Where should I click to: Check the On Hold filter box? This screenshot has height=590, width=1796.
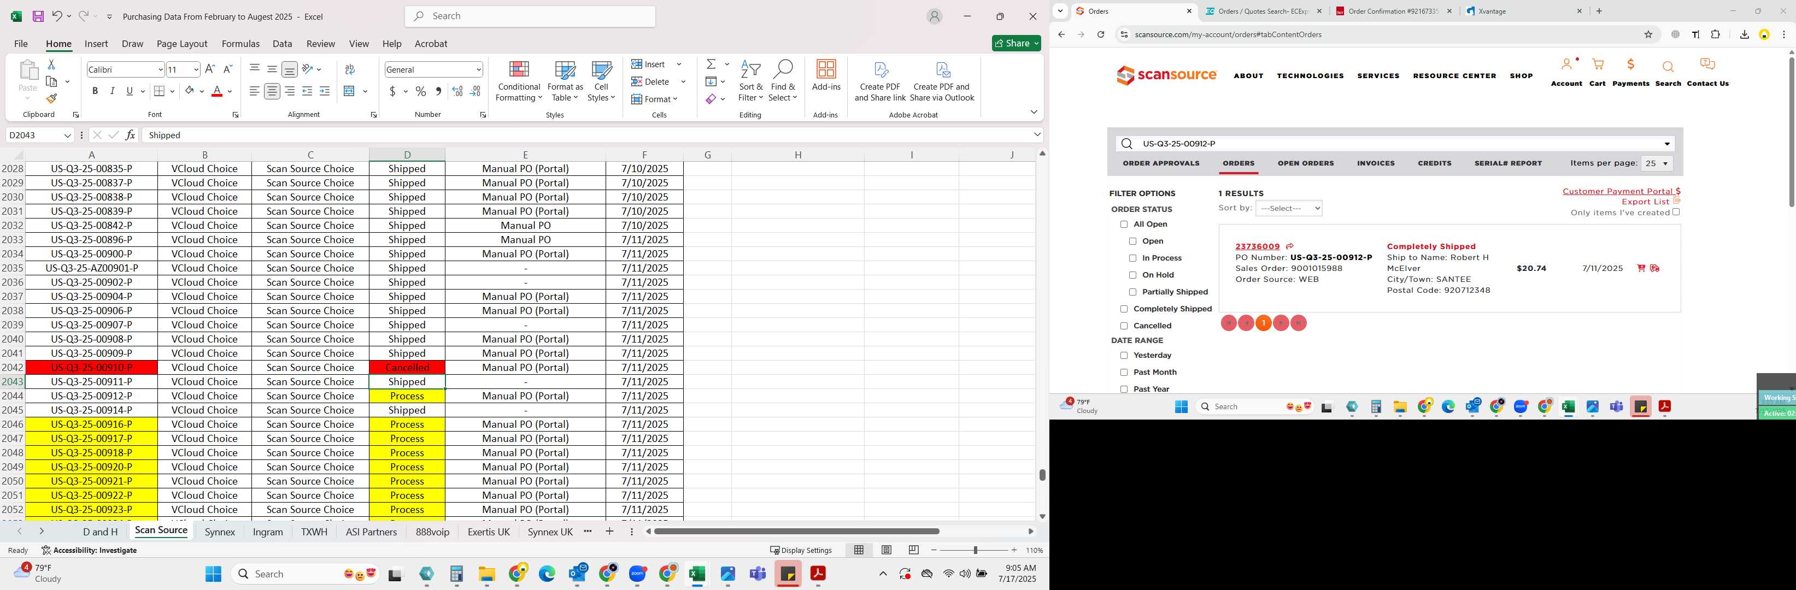click(x=1132, y=275)
